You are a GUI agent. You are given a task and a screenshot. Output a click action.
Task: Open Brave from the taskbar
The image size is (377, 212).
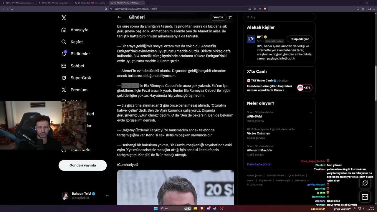click(202, 208)
